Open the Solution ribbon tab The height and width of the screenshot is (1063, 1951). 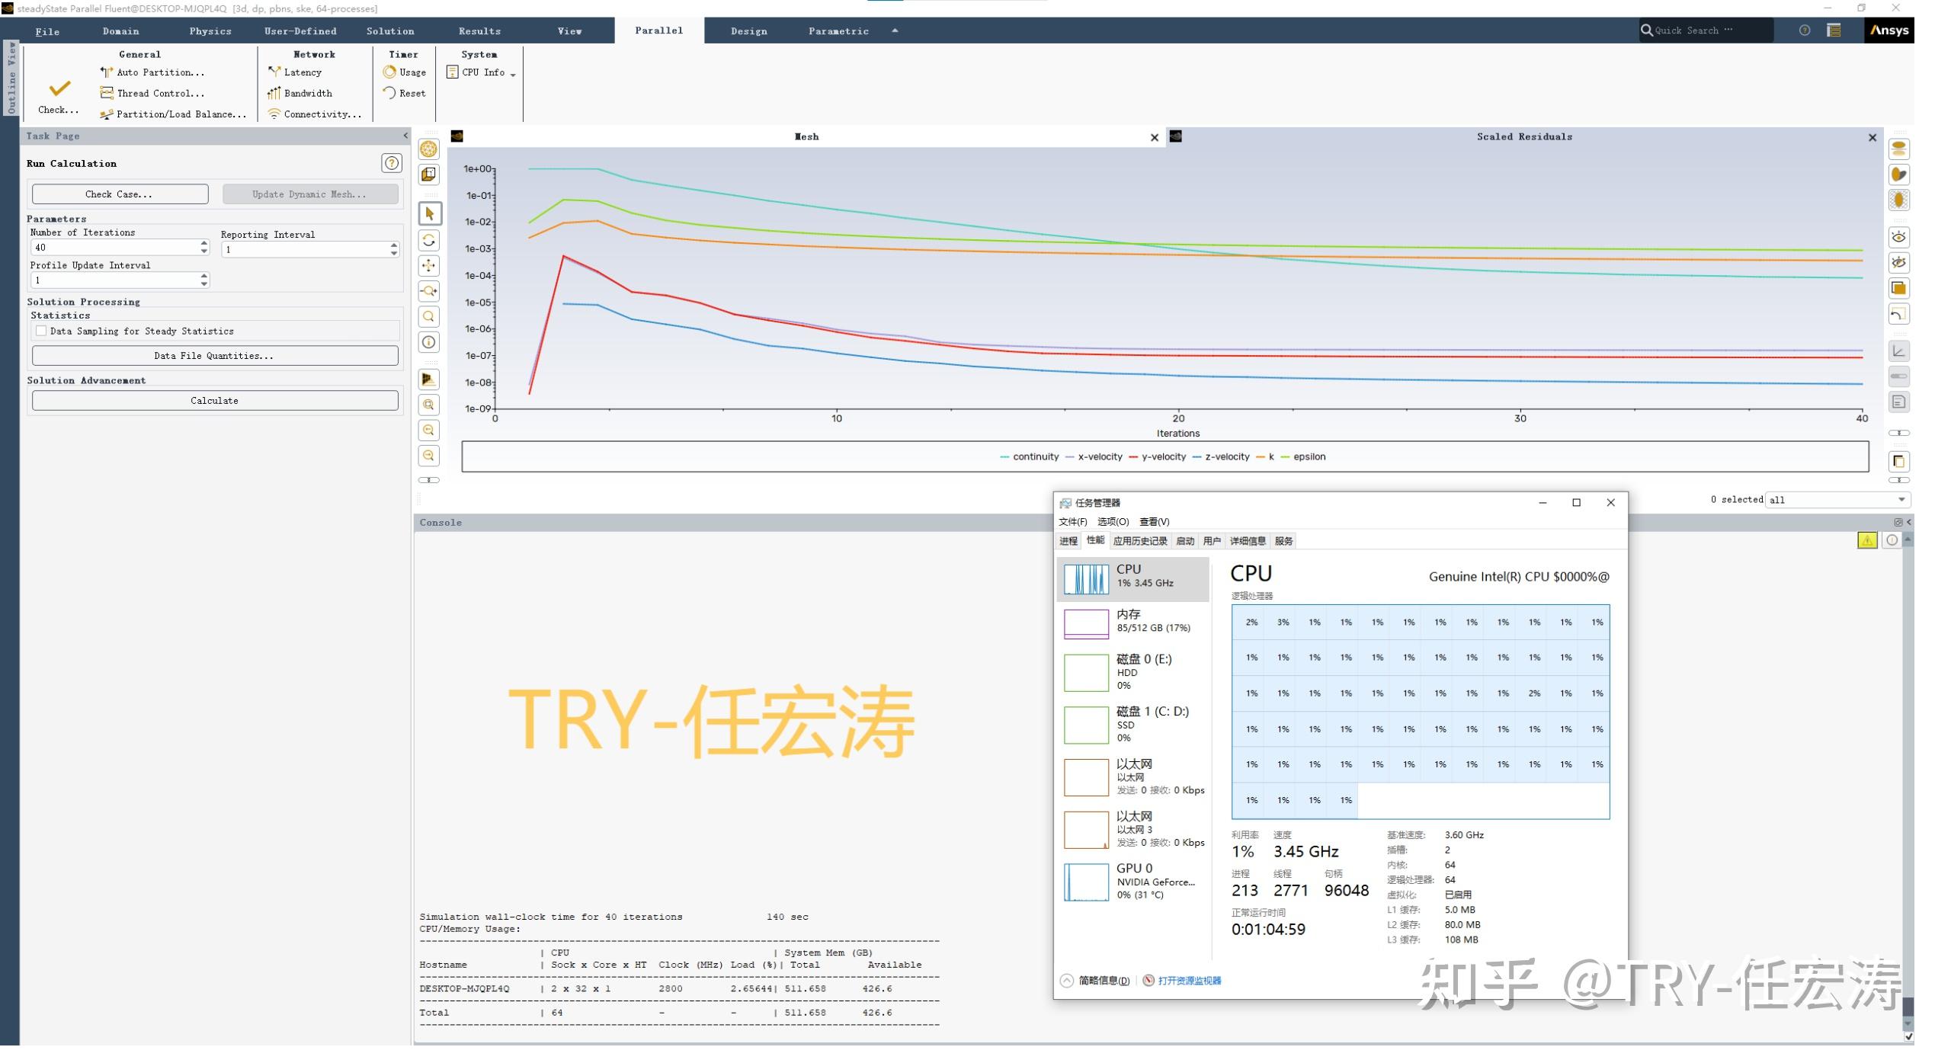[389, 31]
